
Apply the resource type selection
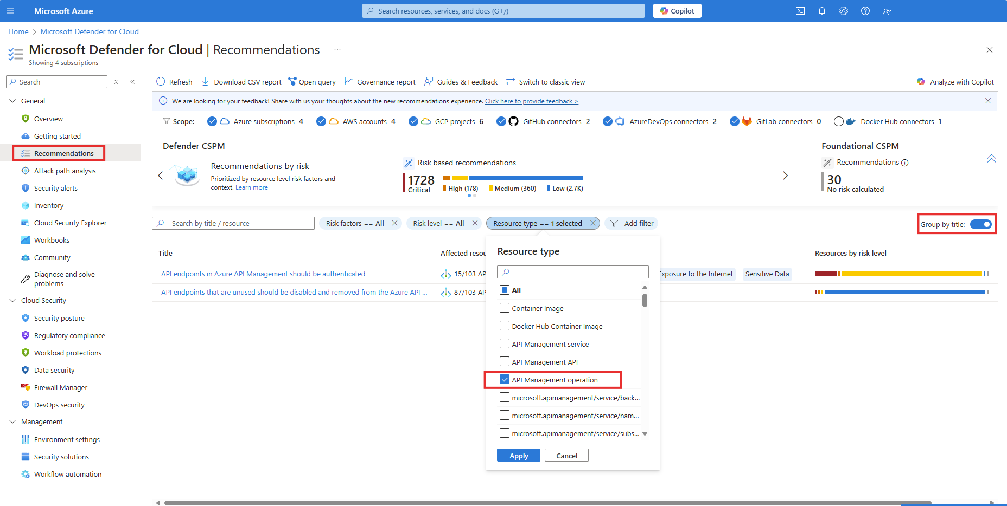coord(519,456)
